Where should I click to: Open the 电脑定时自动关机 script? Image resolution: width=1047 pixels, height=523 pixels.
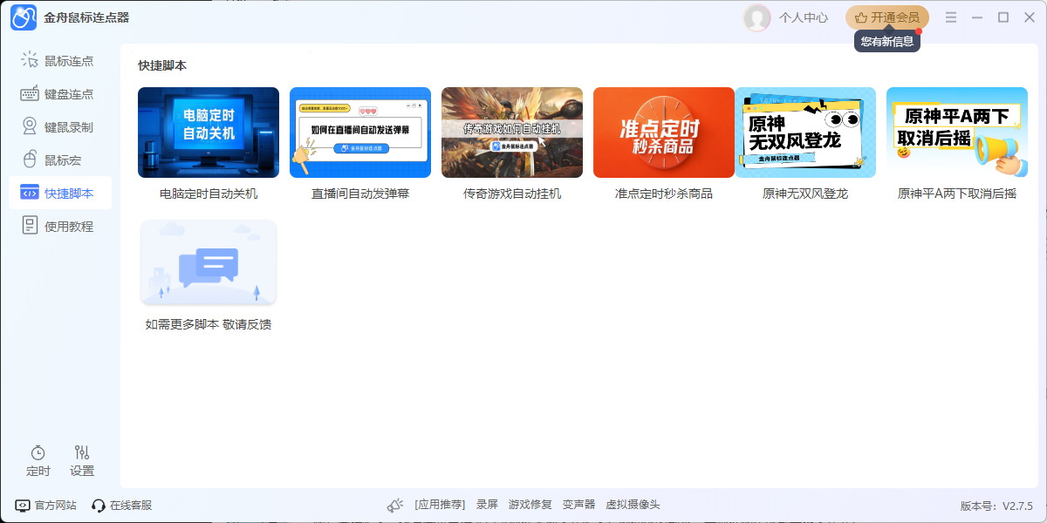[x=208, y=132]
